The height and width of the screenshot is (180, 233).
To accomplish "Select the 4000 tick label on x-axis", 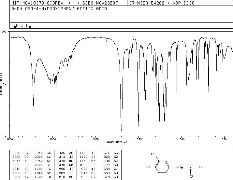I will 10,139.
